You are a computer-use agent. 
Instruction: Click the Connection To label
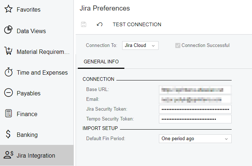point(101,46)
